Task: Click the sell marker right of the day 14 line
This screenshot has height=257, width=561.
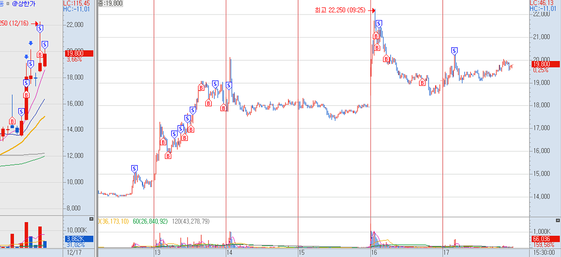Action: 229,86
